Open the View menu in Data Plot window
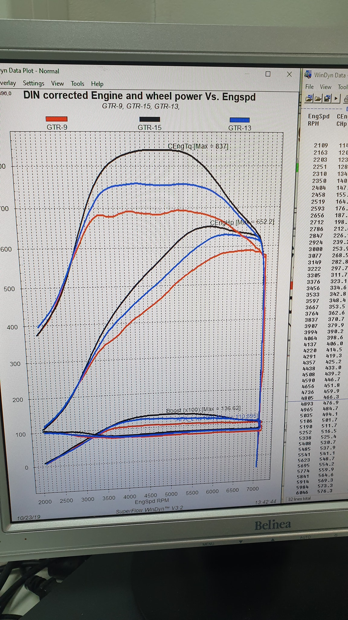Image resolution: width=348 pixels, height=620 pixels. (57, 83)
